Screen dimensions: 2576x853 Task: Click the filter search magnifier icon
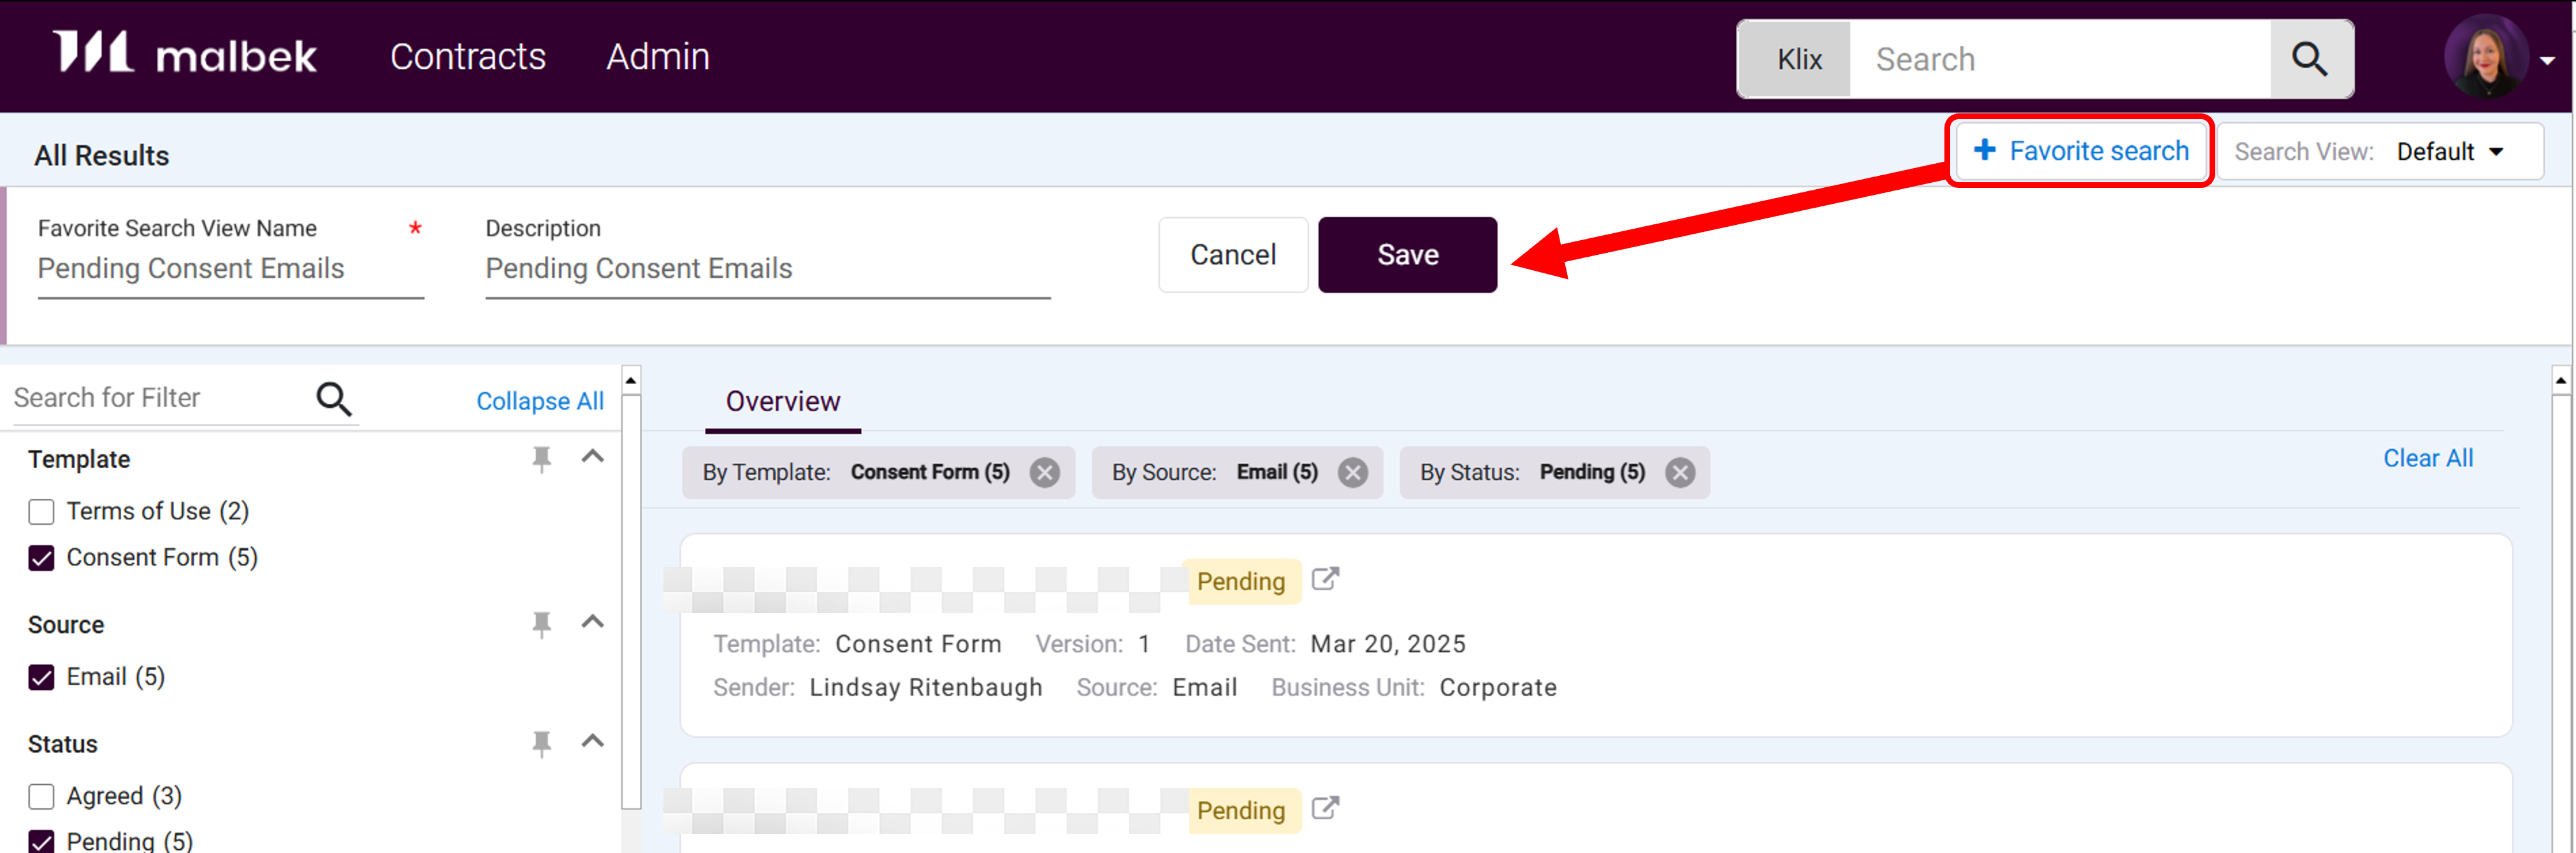click(x=334, y=399)
